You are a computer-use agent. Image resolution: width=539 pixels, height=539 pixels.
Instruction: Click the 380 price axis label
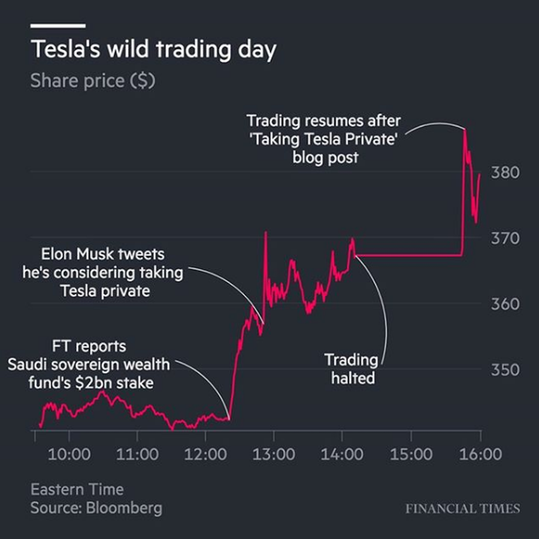click(x=505, y=172)
